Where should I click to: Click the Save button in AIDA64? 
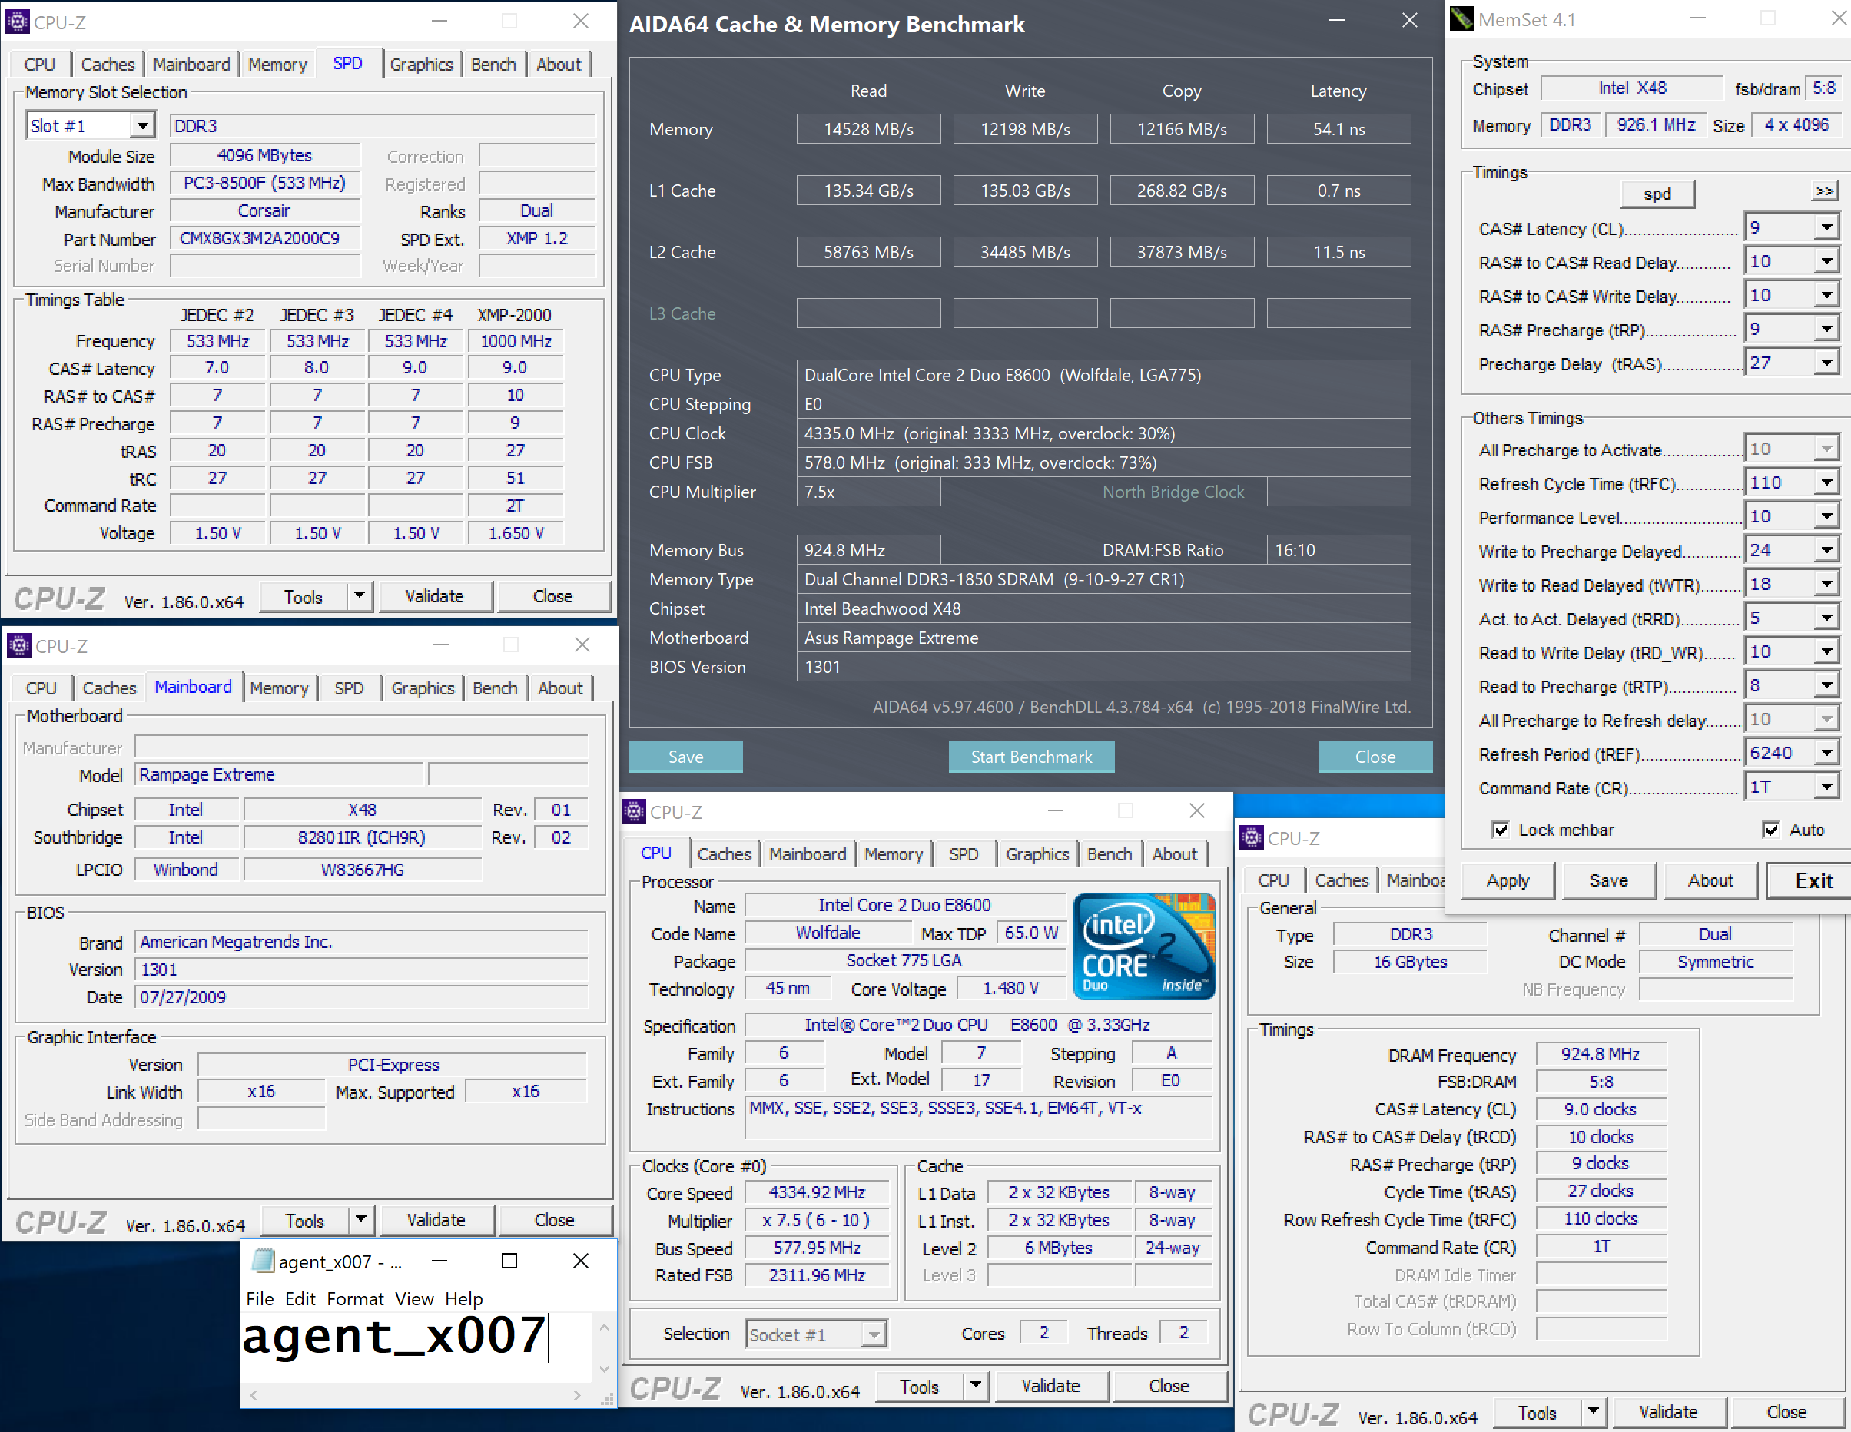tap(685, 757)
